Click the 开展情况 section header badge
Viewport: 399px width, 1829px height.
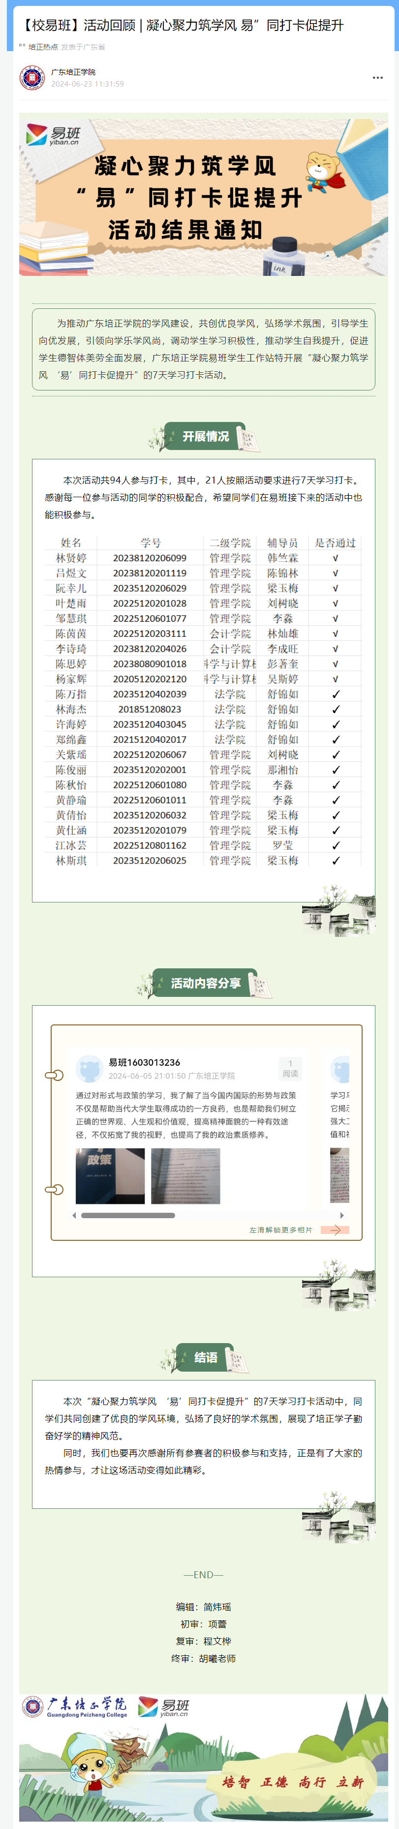click(x=205, y=437)
